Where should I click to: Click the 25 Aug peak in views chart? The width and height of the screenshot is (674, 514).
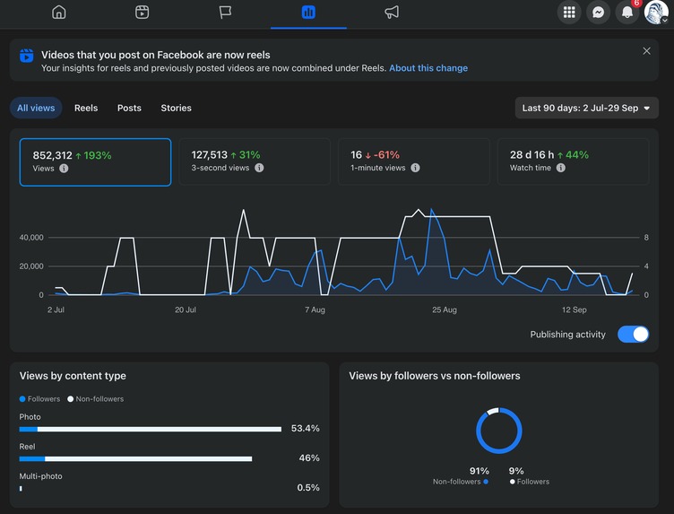coord(431,209)
